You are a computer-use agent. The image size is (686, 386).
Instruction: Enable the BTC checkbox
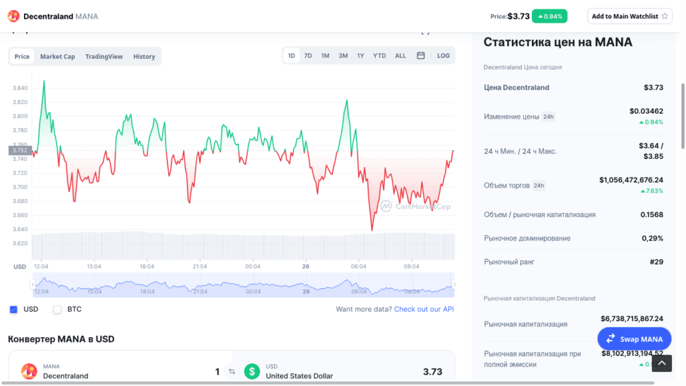pyautogui.click(x=58, y=310)
